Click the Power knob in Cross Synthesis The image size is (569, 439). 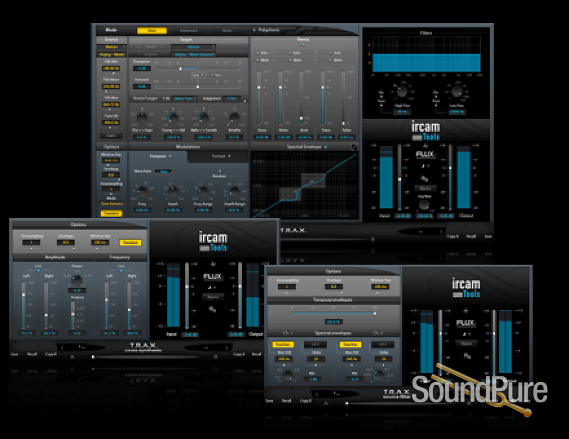(76, 280)
